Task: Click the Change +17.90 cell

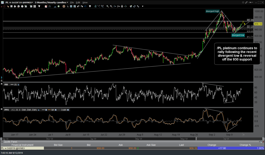Action: [212, 148]
